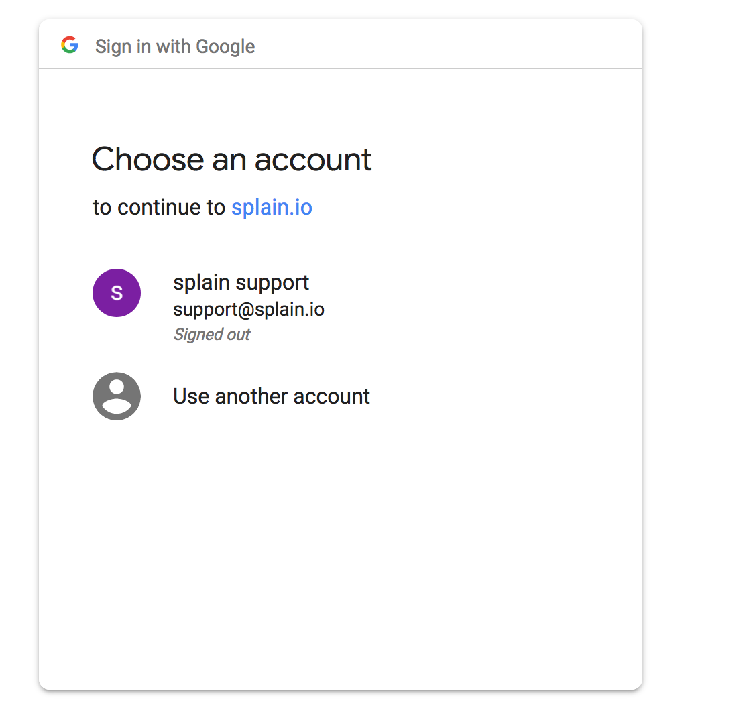
Task: Click the "Choose an account" heading
Action: [x=231, y=160]
